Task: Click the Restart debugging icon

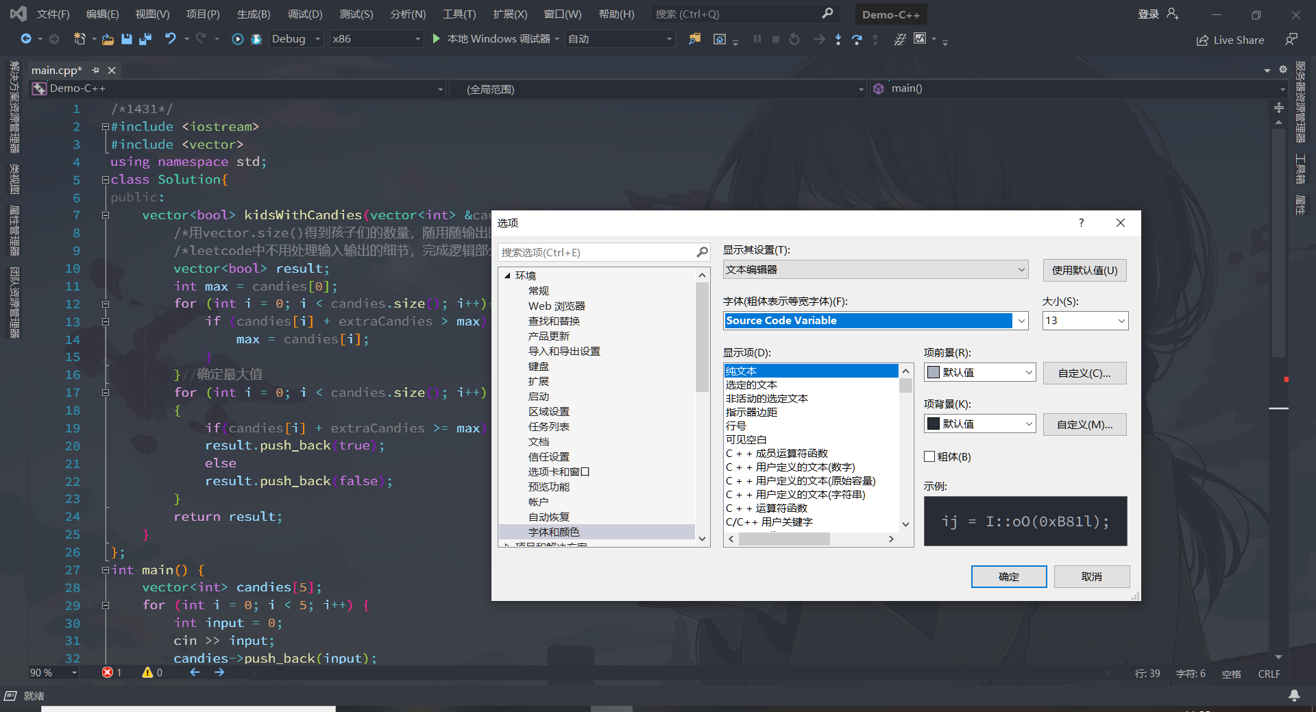Action: 794,39
